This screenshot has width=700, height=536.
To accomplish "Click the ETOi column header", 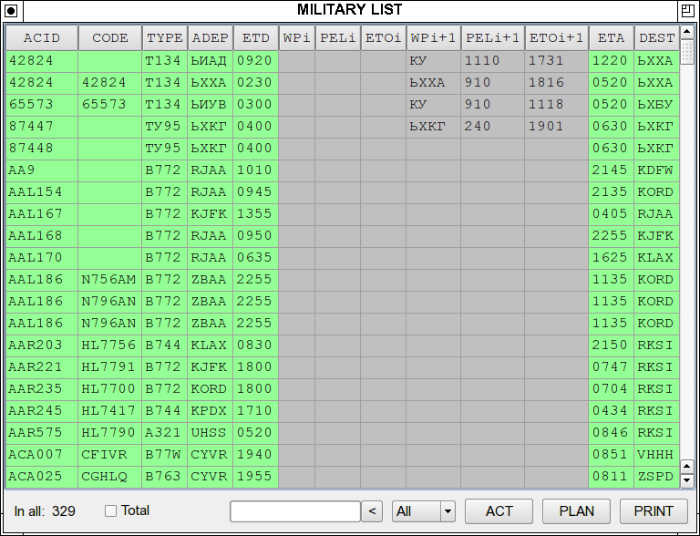I will pyautogui.click(x=384, y=38).
